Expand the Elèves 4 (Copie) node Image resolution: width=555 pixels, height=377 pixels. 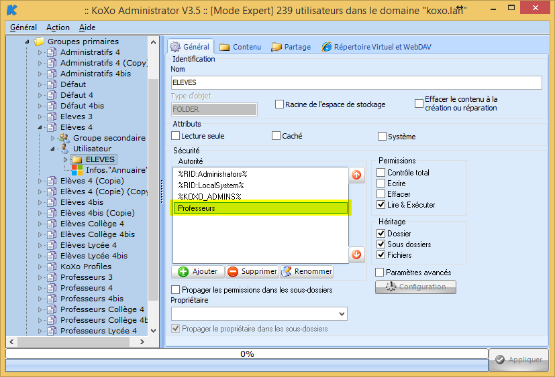[x=40, y=181]
